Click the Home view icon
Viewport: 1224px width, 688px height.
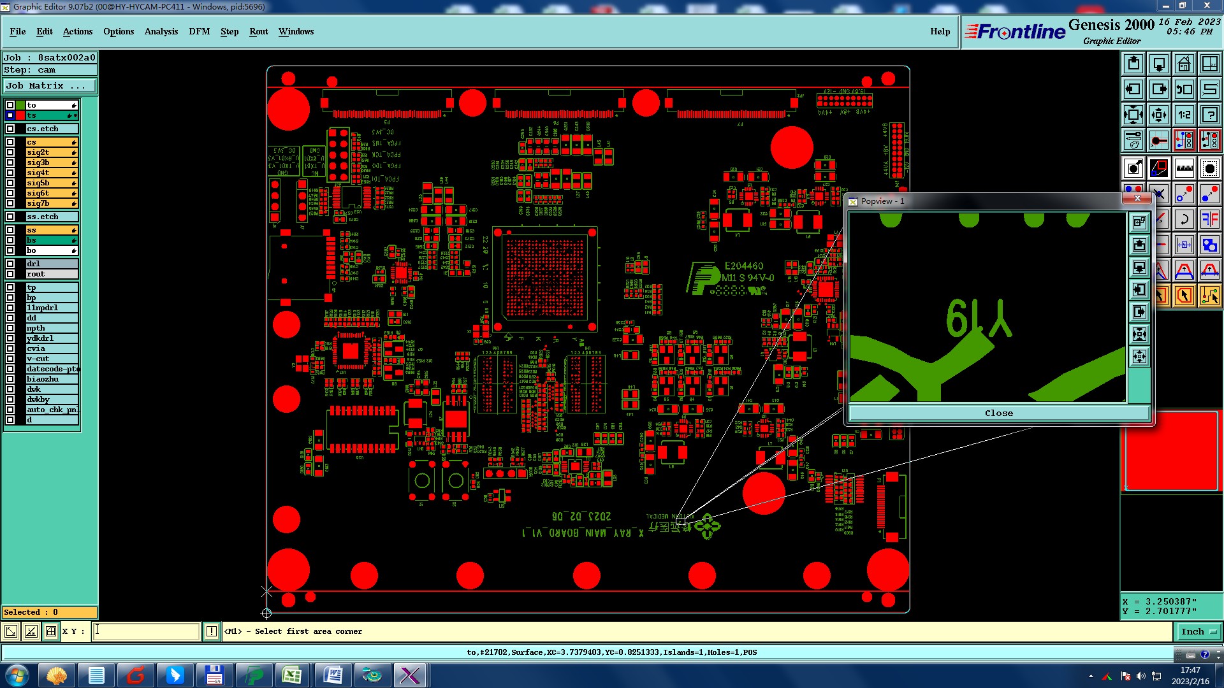coord(1184,64)
